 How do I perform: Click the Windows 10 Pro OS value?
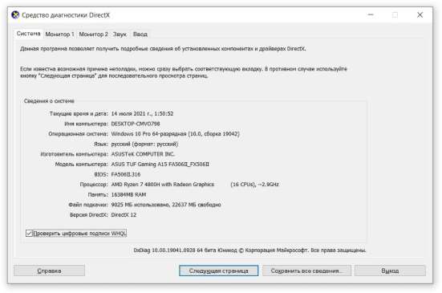pos(176,134)
